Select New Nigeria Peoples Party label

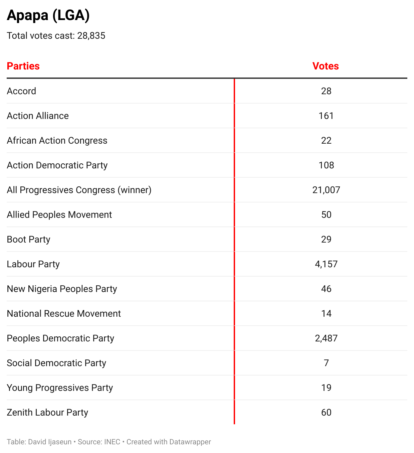(x=62, y=289)
